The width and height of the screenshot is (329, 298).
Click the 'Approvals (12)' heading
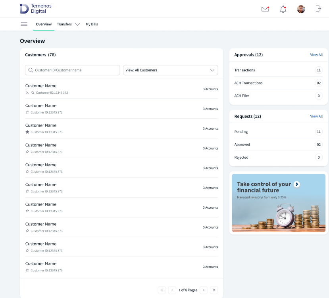tap(248, 55)
